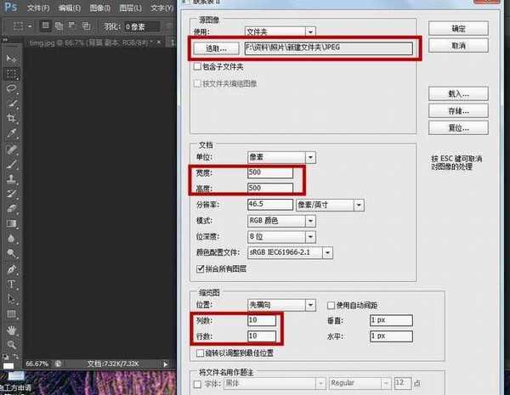Screen dimensions: 510x395
Task: Select the Zoom magnifier tool
Action: [12, 344]
